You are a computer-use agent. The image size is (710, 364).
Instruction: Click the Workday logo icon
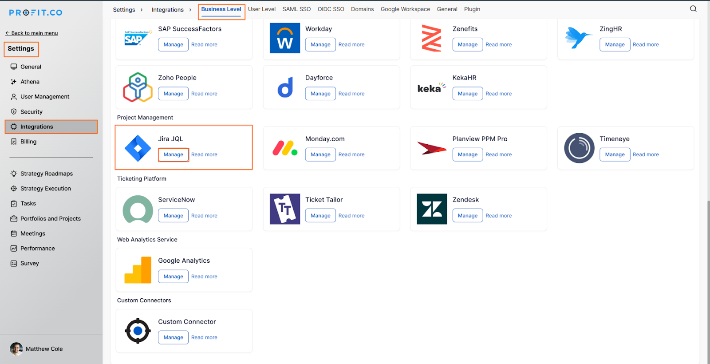point(285,38)
